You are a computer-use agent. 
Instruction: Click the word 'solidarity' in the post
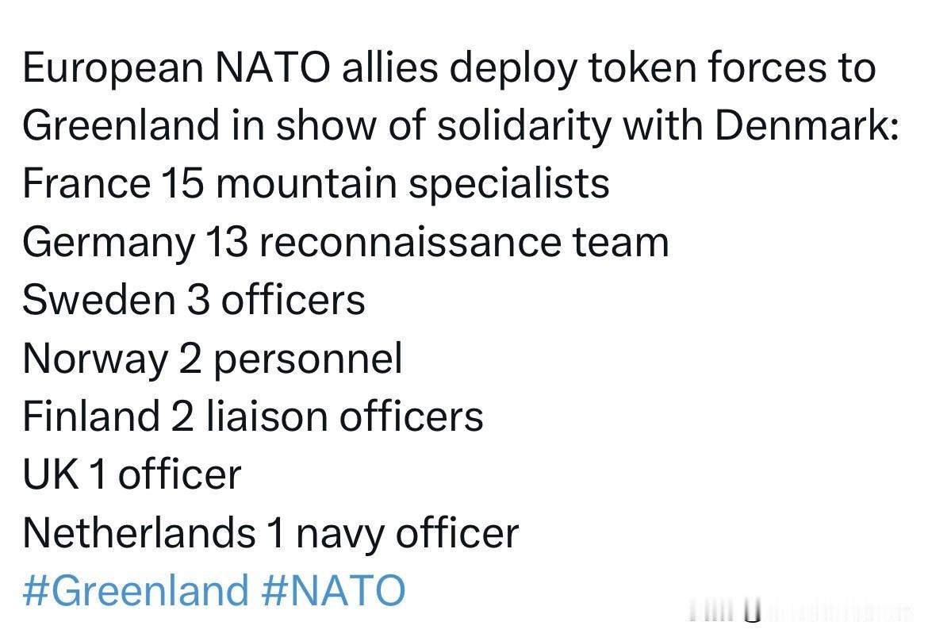click(523, 127)
